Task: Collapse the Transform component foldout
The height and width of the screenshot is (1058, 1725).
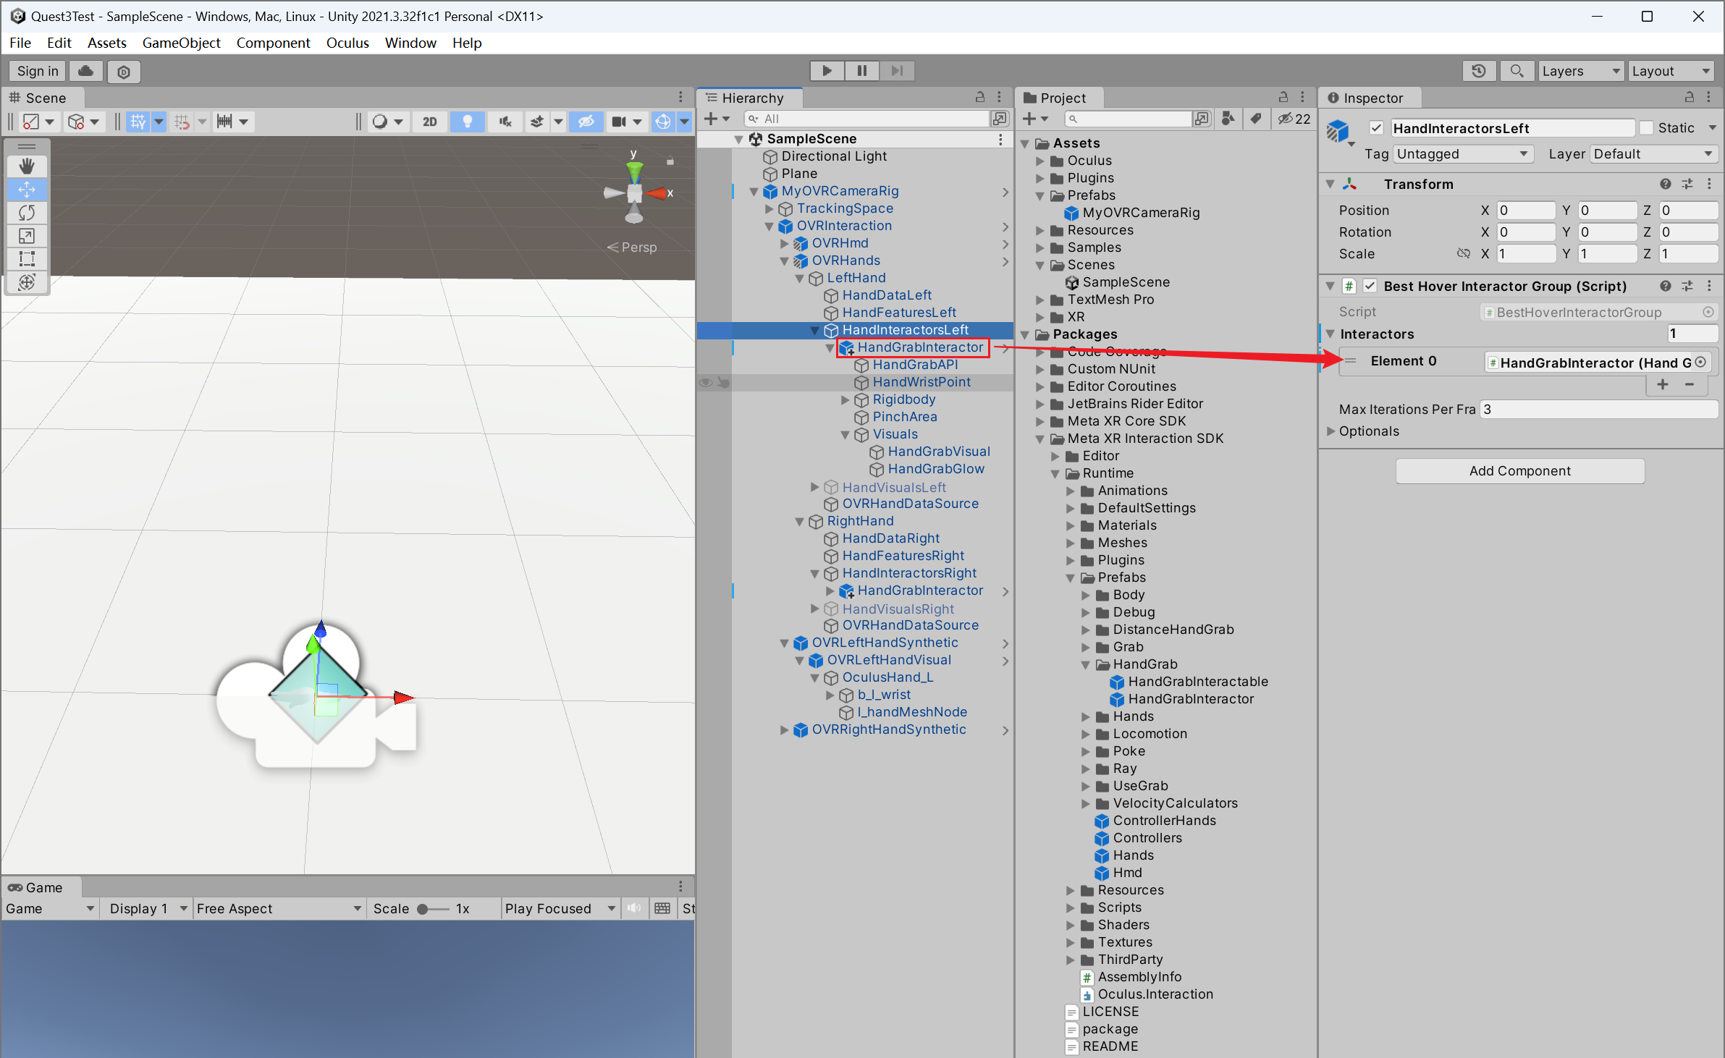Action: click(1330, 185)
